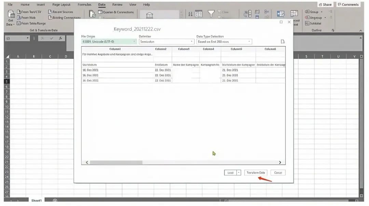Click the Load button

coord(230,173)
